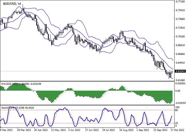Click the 0.68410 price axis label
The width and height of the screenshot is (186, 132).
[180, 45]
